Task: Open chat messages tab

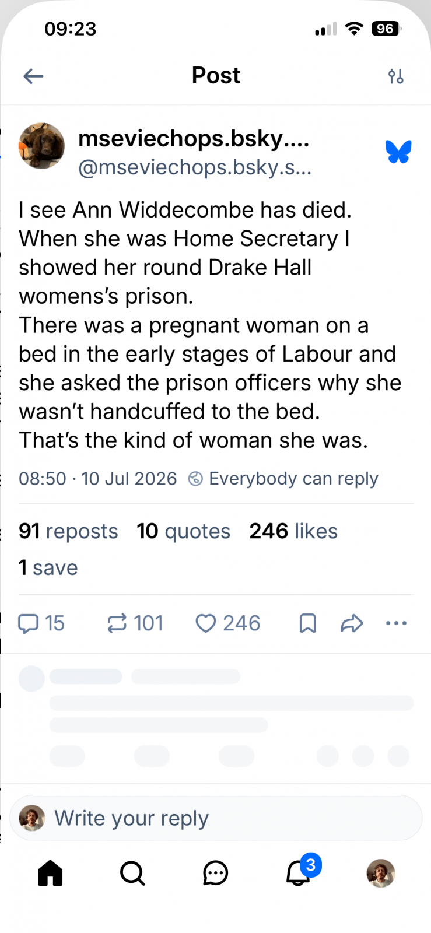Action: [x=215, y=873]
